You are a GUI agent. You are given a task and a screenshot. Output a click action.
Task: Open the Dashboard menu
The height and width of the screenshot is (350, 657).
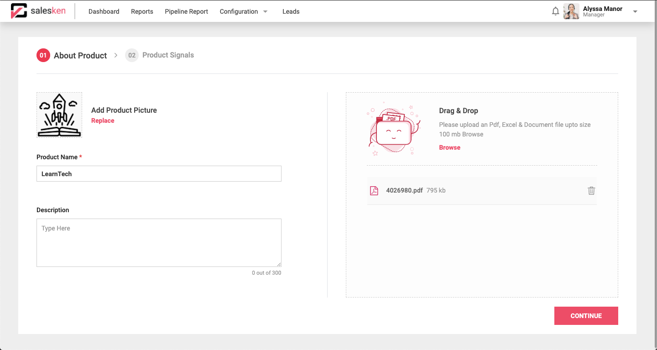[x=104, y=11]
